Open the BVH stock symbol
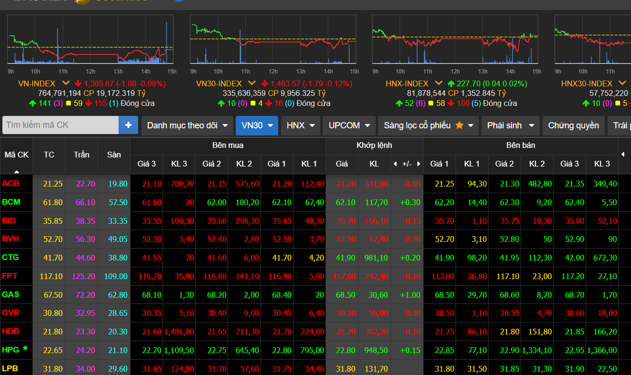 tap(11, 239)
